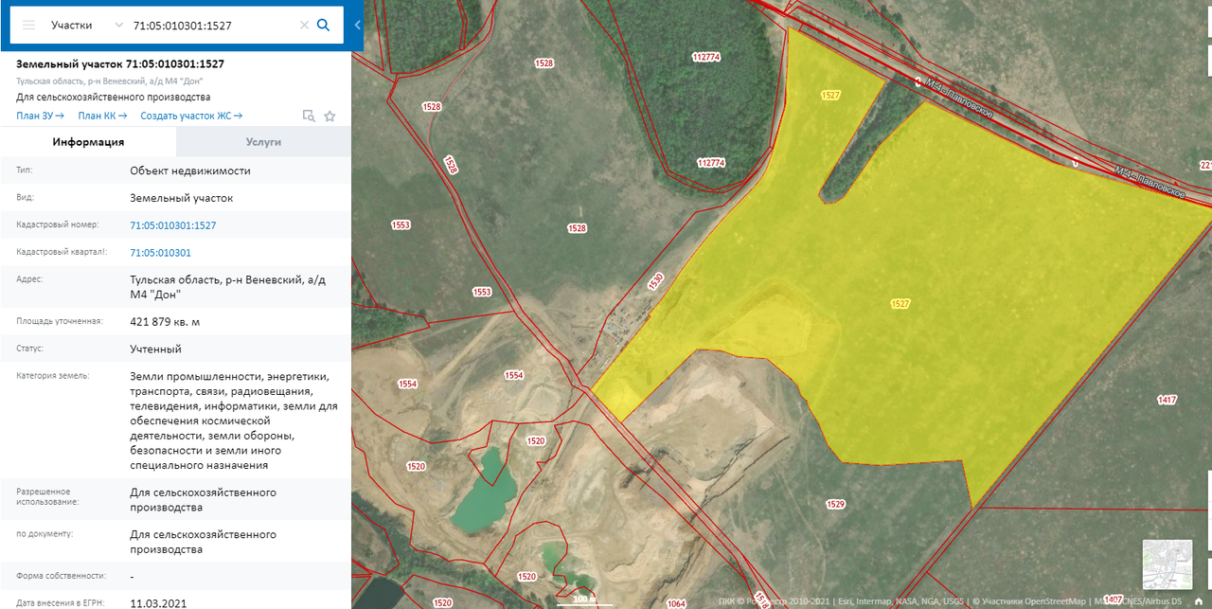Open the План ЗУ link
The height and width of the screenshot is (609, 1212).
40,116
